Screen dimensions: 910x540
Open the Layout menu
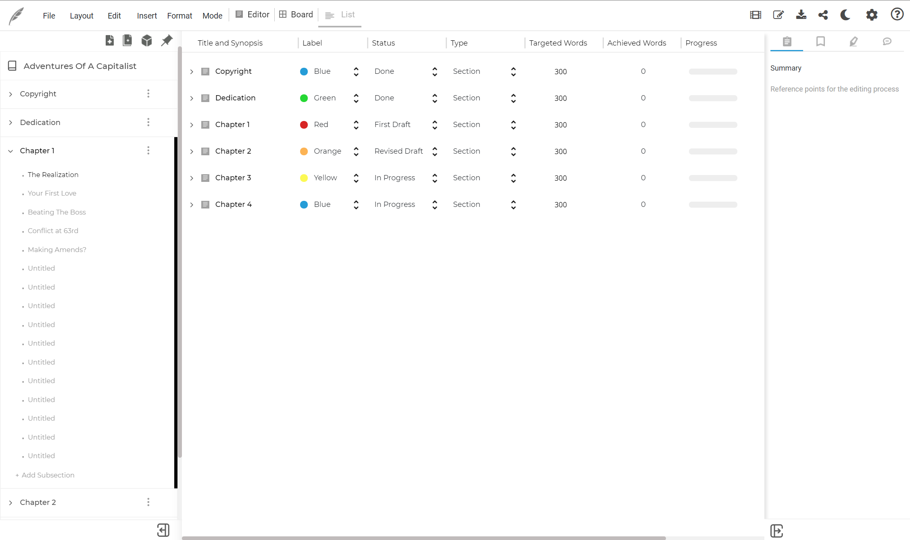[81, 16]
